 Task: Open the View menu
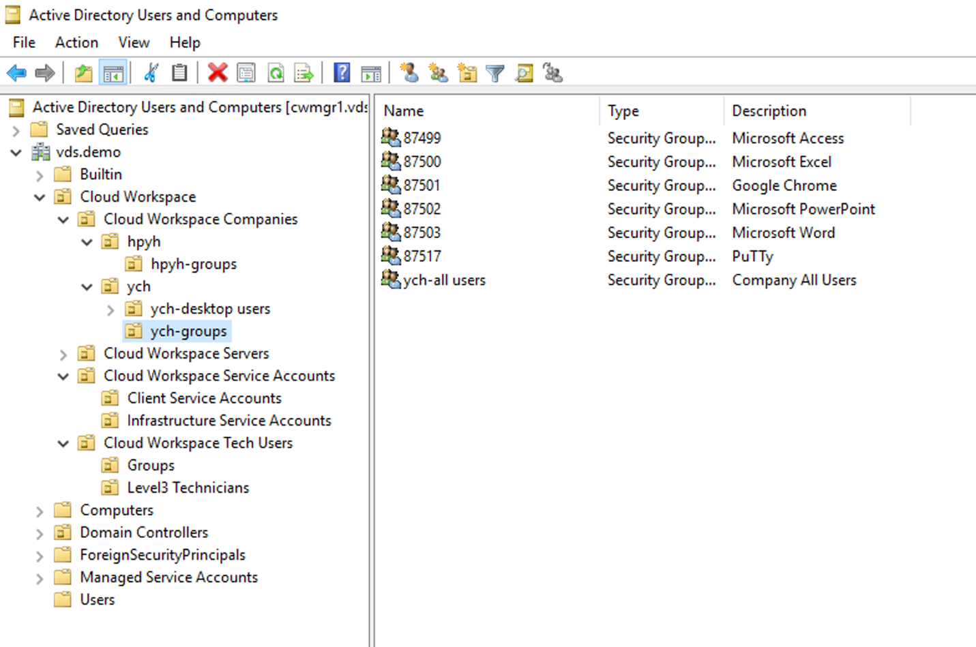[134, 42]
